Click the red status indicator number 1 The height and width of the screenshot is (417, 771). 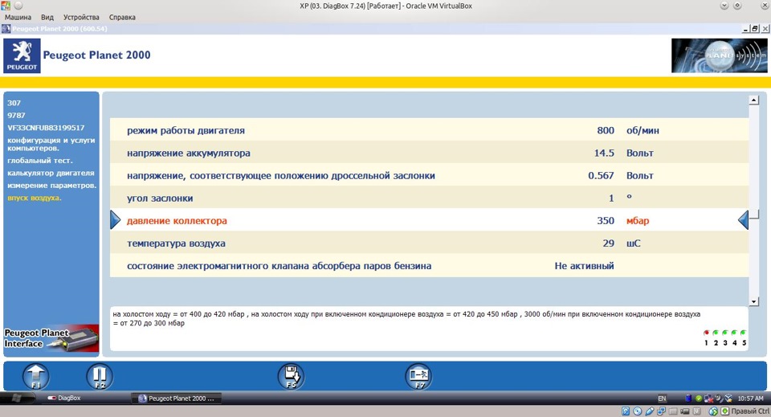pyautogui.click(x=706, y=333)
